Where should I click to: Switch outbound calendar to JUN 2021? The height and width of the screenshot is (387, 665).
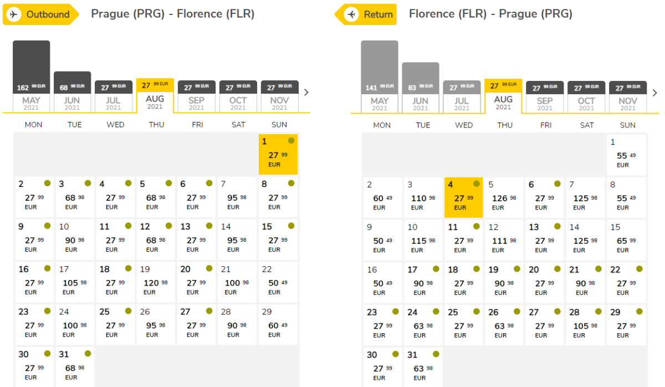72,103
